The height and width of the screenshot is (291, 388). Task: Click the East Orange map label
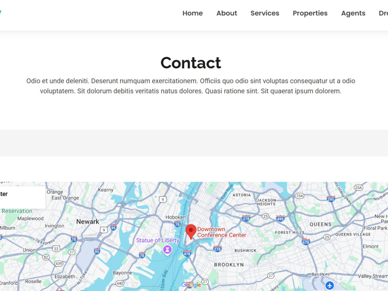pyautogui.click(x=65, y=198)
